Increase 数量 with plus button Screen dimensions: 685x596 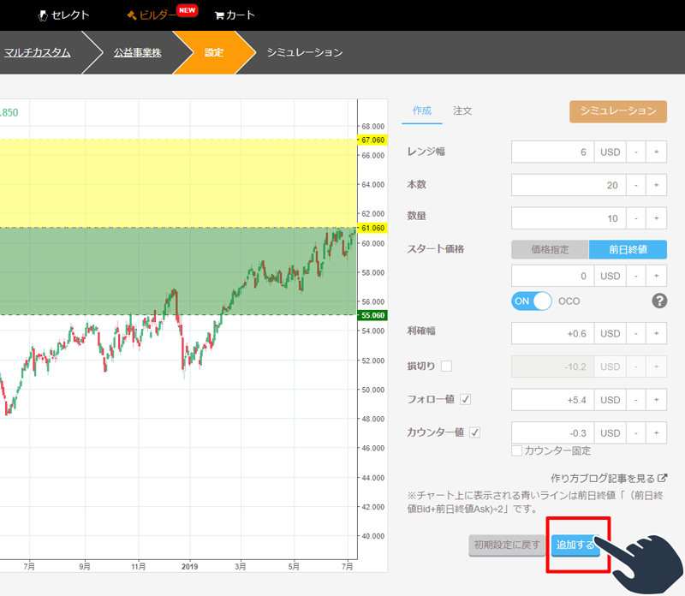click(x=656, y=218)
